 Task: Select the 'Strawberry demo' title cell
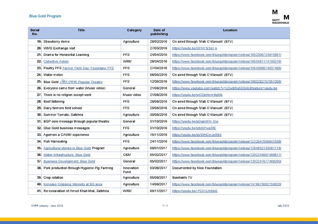click(56, 42)
